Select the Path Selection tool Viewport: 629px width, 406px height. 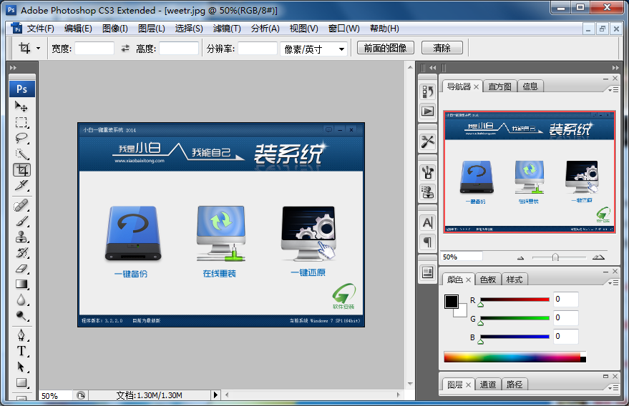21,367
